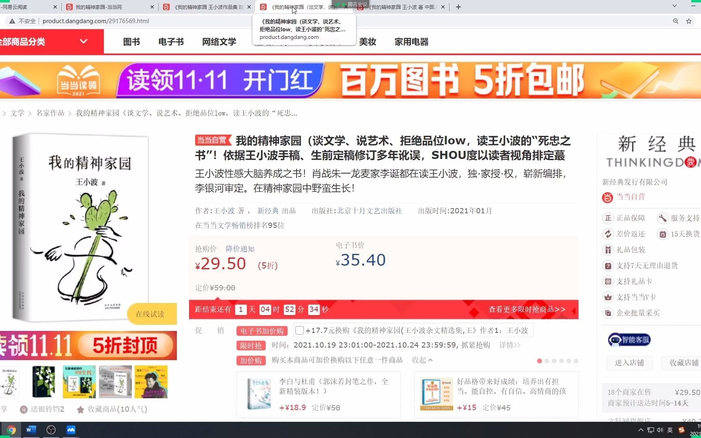Open publisher 北京十月文艺出版社 link
Image resolution: width=701 pixels, height=438 pixels.
coord(370,211)
